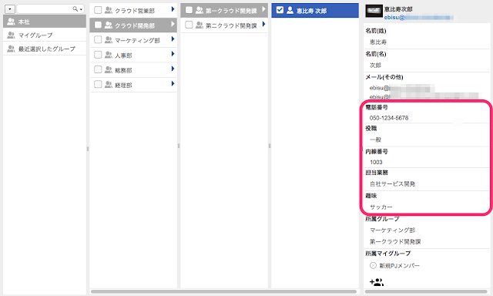This screenshot has height=296, width=493.
Task: Click the group icon beside 最近選択したグループ
Action: 11,49
